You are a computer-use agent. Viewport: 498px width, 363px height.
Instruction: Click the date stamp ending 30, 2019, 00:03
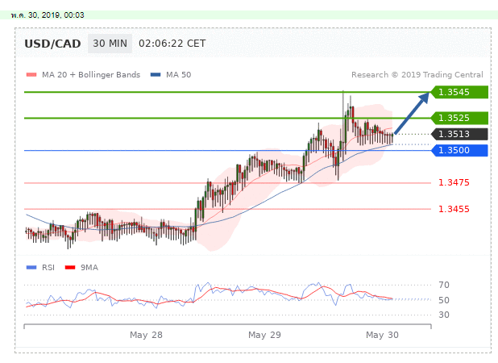(x=48, y=15)
